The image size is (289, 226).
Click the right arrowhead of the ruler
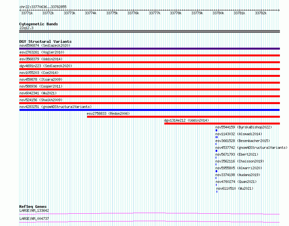click(279, 10)
